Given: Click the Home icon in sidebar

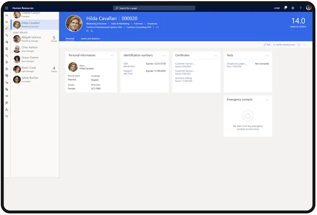Looking at the screenshot, I should 6,21.
